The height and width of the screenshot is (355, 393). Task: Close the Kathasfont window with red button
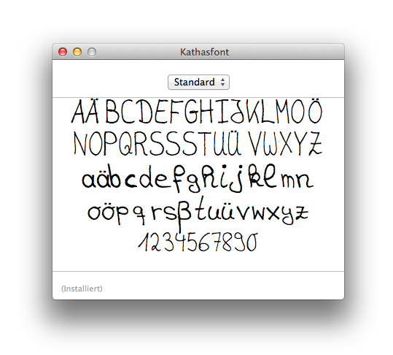point(63,52)
